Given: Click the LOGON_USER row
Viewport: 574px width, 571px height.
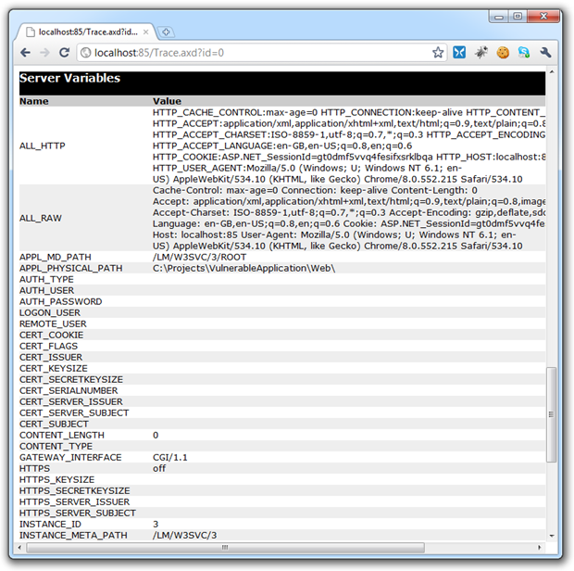Looking at the screenshot, I should pos(282,312).
